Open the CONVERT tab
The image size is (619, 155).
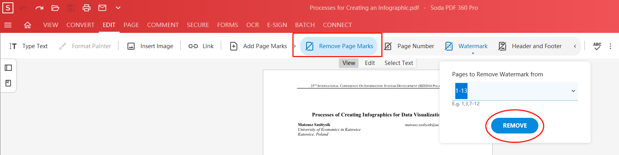[x=80, y=25]
